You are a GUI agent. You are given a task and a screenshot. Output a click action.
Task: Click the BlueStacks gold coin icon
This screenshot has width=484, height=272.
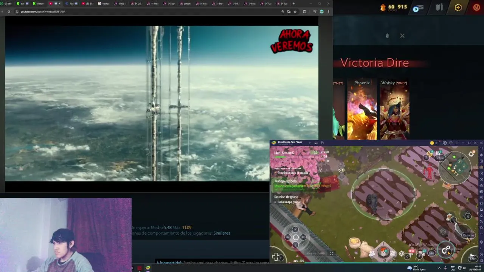coord(432,143)
